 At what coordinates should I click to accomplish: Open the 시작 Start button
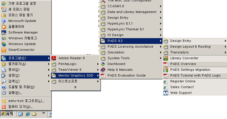[7, 114]
